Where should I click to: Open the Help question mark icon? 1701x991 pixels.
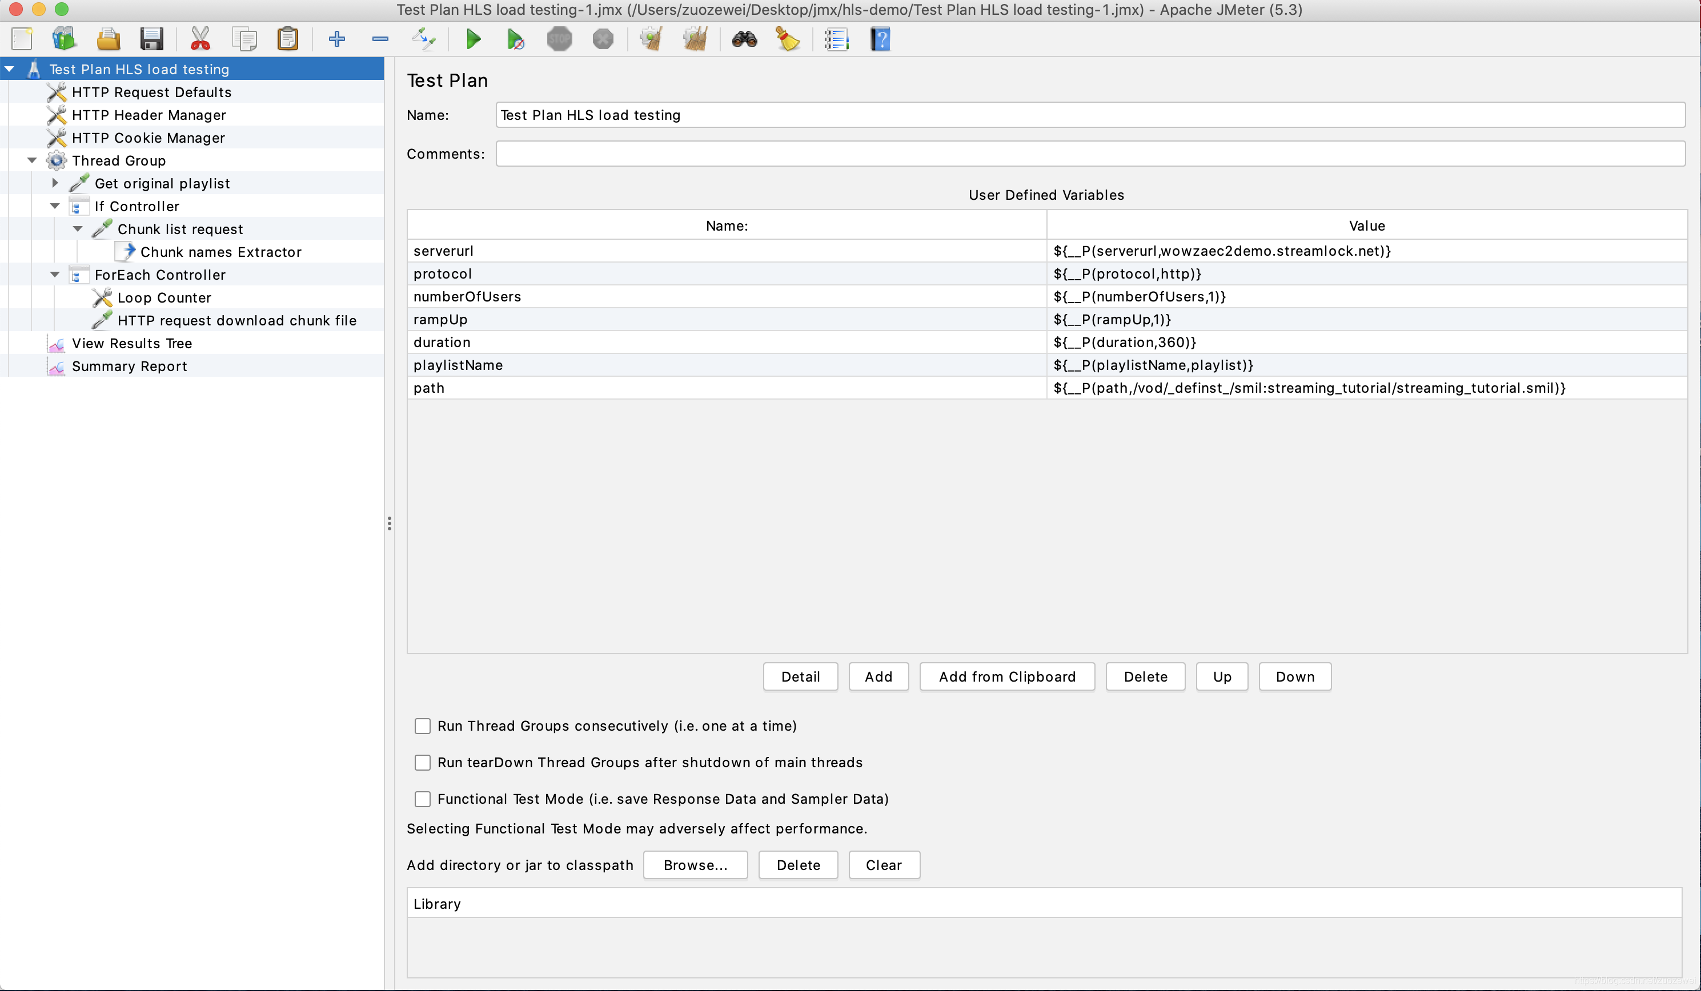click(880, 39)
